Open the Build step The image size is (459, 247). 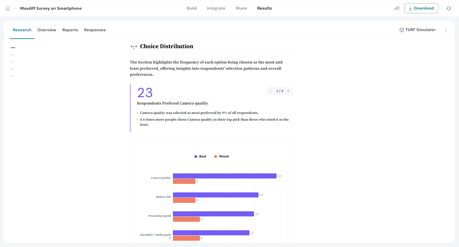point(192,8)
